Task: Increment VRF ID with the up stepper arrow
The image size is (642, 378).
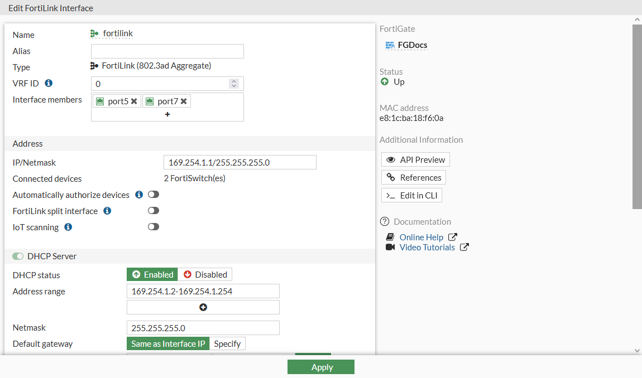Action: (x=234, y=80)
